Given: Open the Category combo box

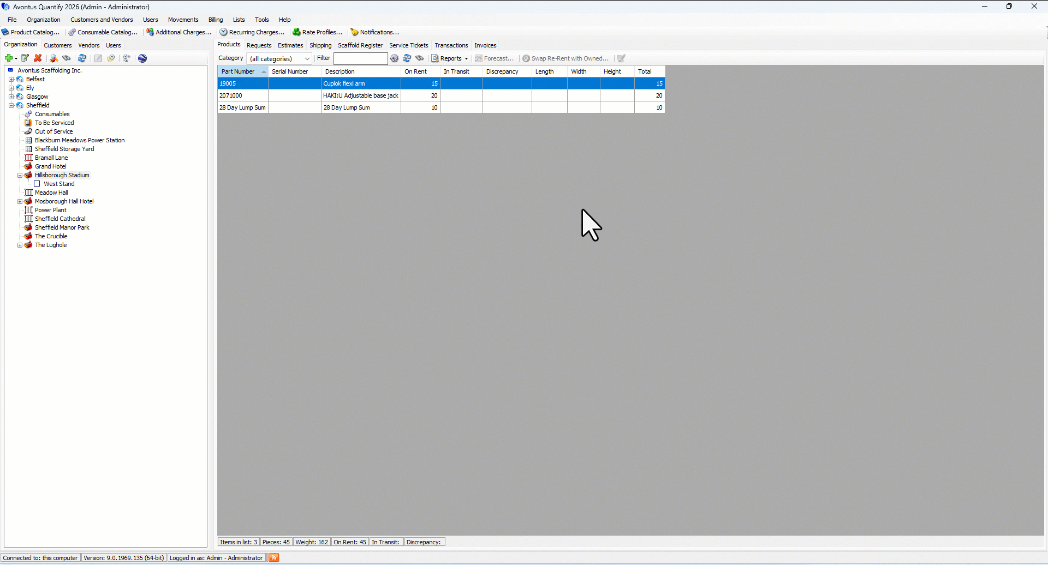Looking at the screenshot, I should pos(279,58).
